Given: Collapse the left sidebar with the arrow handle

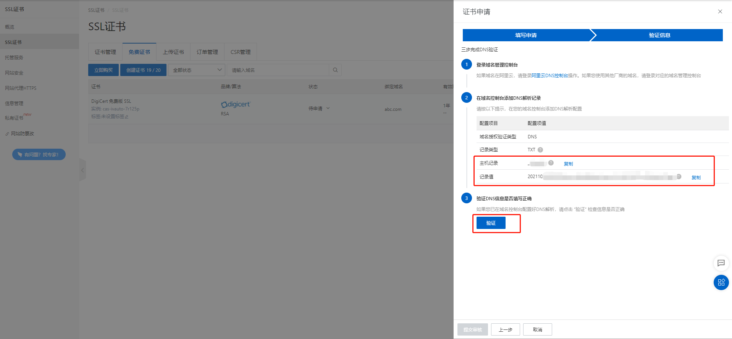Looking at the screenshot, I should pos(82,170).
